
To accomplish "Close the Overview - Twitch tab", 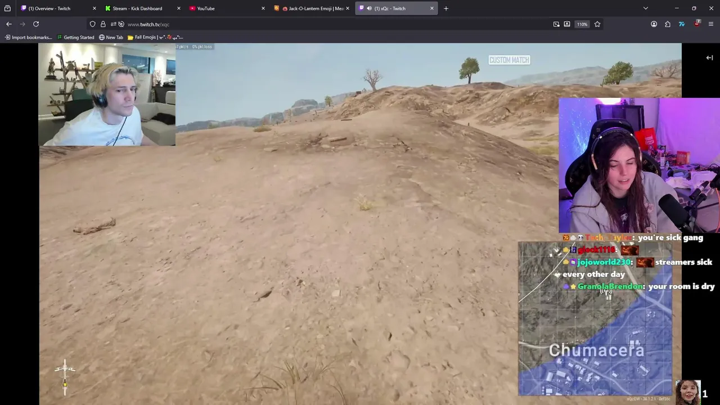I will point(94,8).
